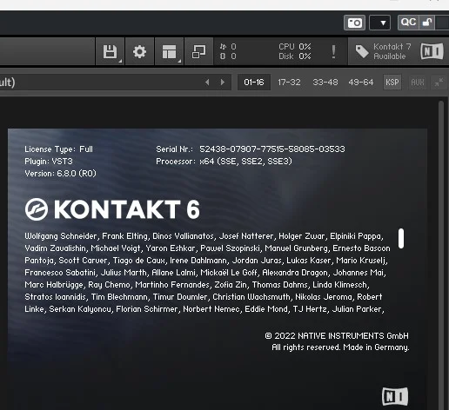Click the Version: 6.8.0 (R0) text
Viewport: 449px width, 410px height.
point(60,174)
